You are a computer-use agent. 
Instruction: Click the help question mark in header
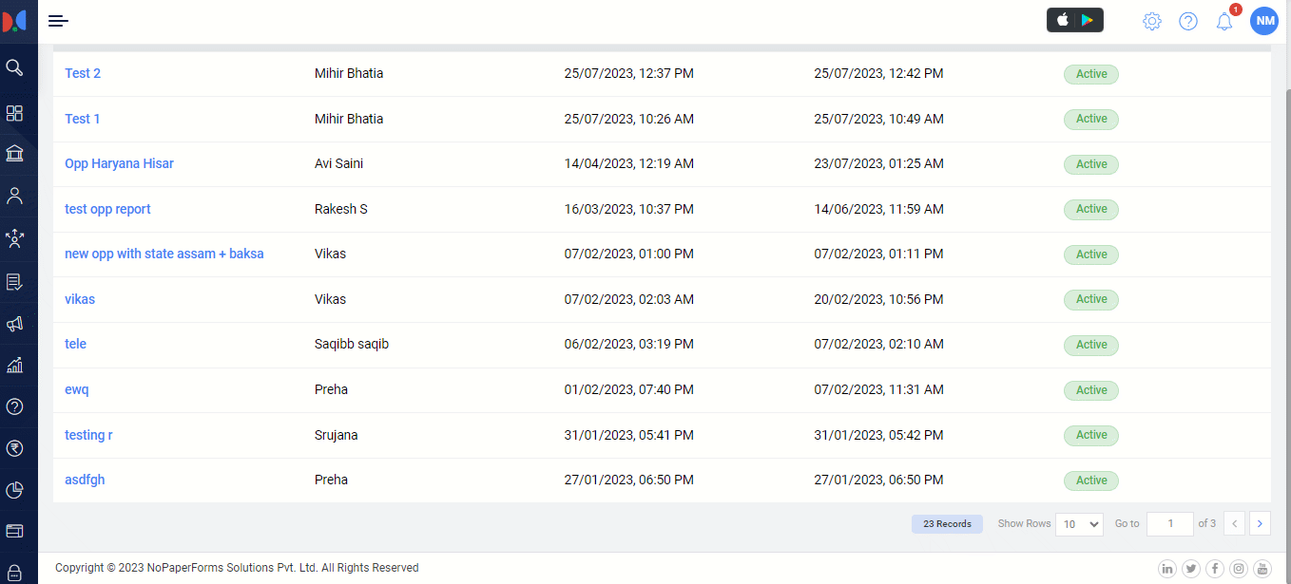[1187, 21]
